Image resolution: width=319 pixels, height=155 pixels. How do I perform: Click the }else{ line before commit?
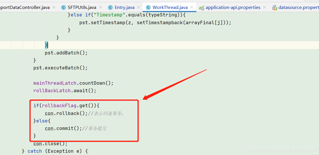[42, 121]
